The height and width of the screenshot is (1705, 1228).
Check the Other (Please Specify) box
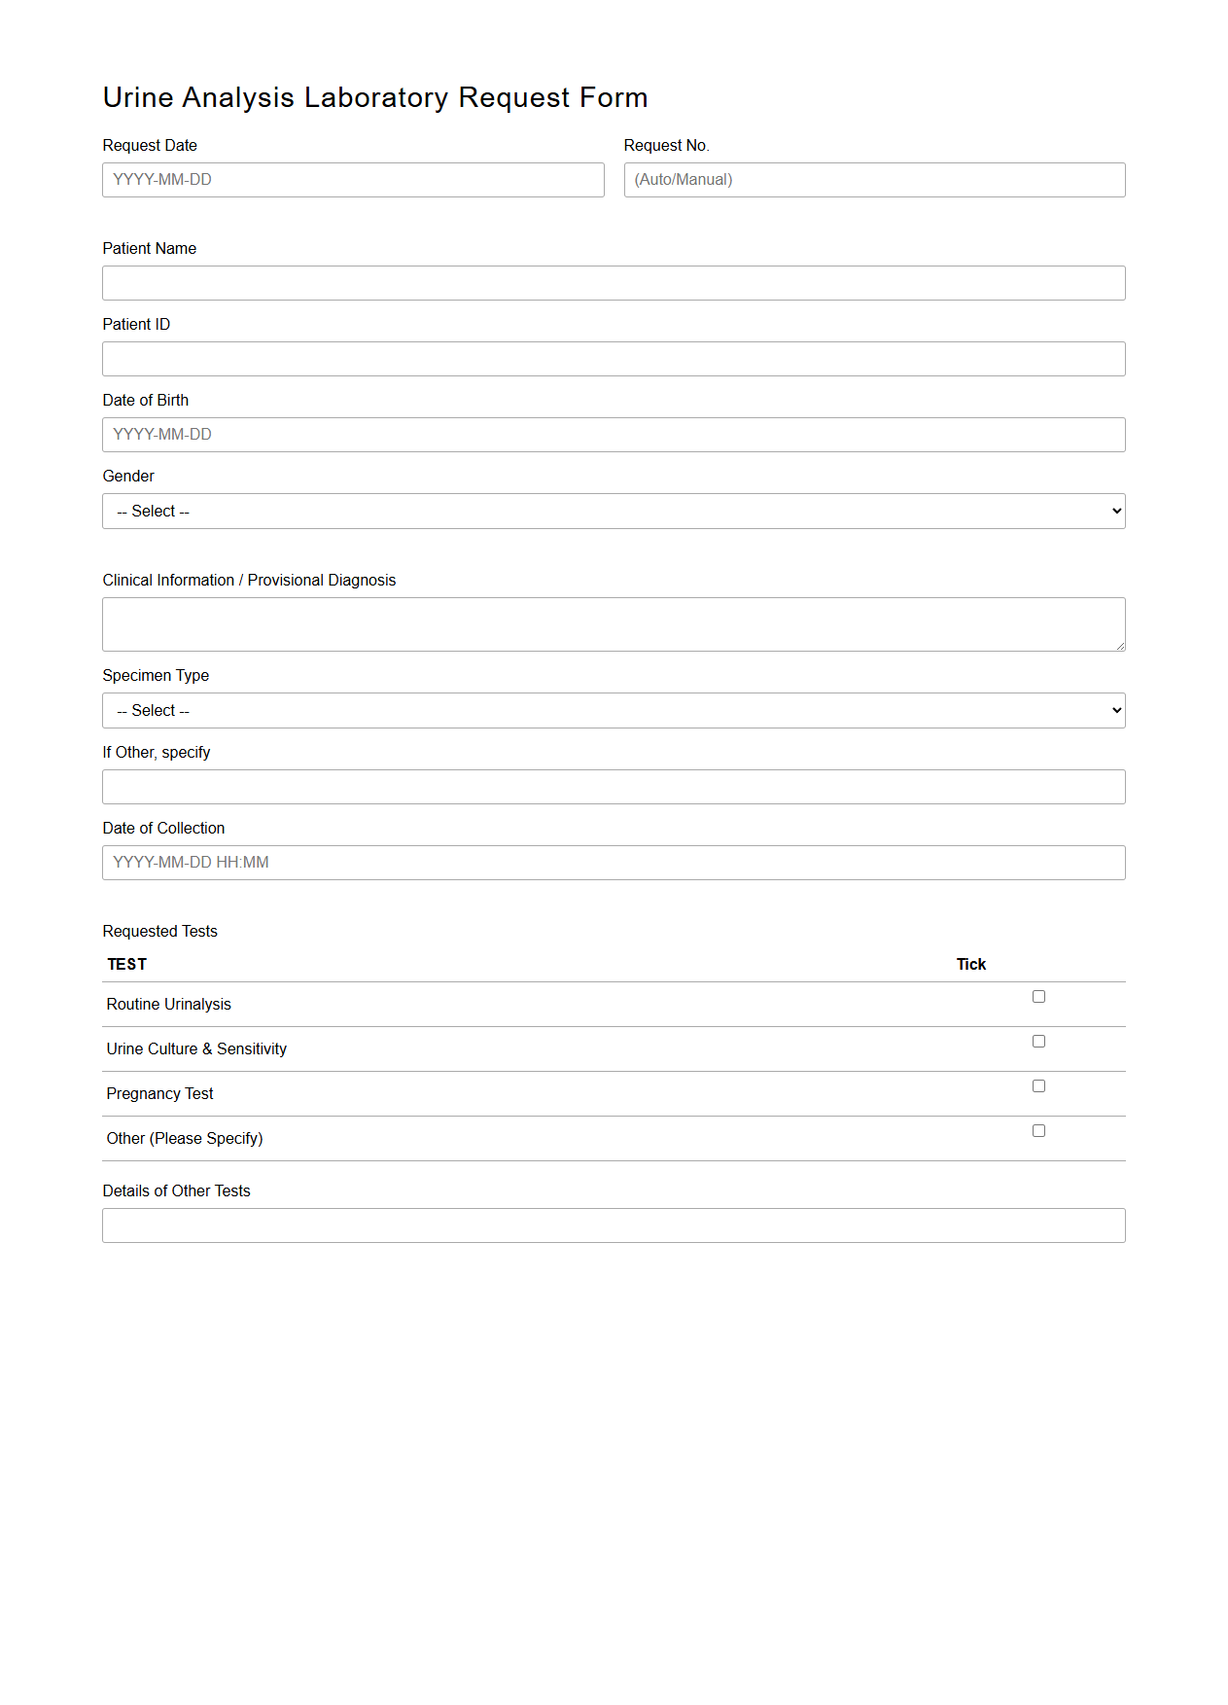1038,1130
